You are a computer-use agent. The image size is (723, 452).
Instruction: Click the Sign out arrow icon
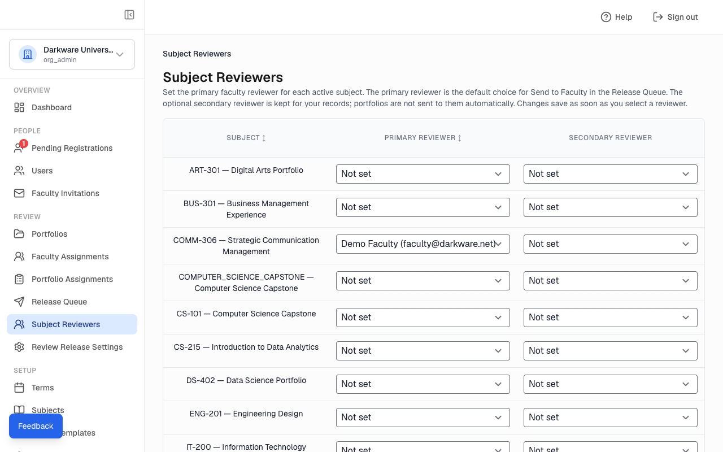[x=657, y=17]
